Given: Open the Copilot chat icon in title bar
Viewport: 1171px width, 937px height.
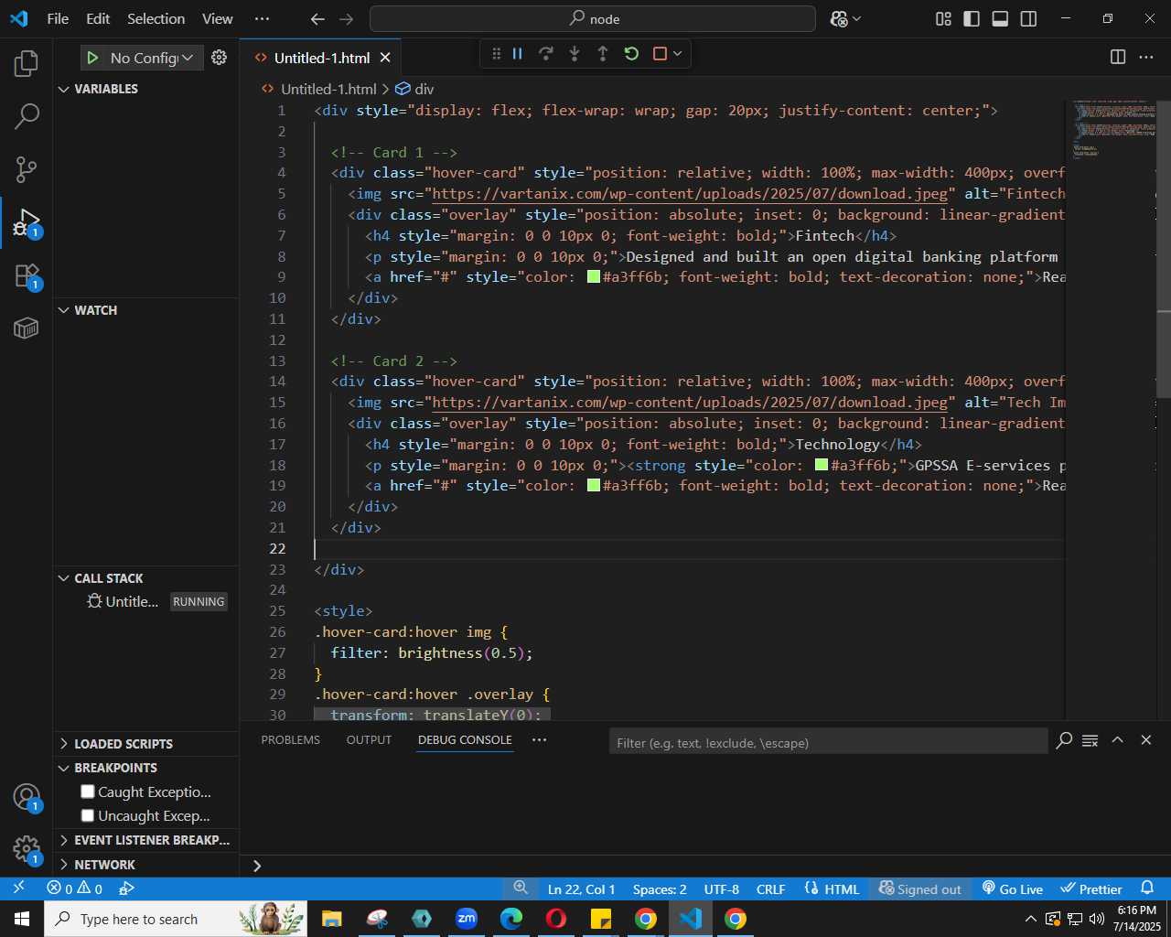Looking at the screenshot, I should (x=839, y=18).
